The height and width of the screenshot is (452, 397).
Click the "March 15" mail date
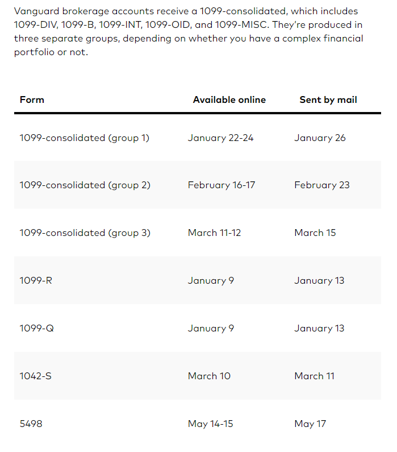tap(315, 233)
